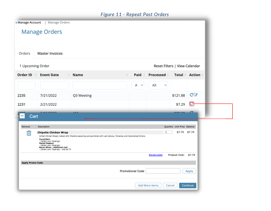Go back via the Manage Account breadcrumb arrow
The image size is (271, 211).
pyautogui.click(x=16, y=23)
